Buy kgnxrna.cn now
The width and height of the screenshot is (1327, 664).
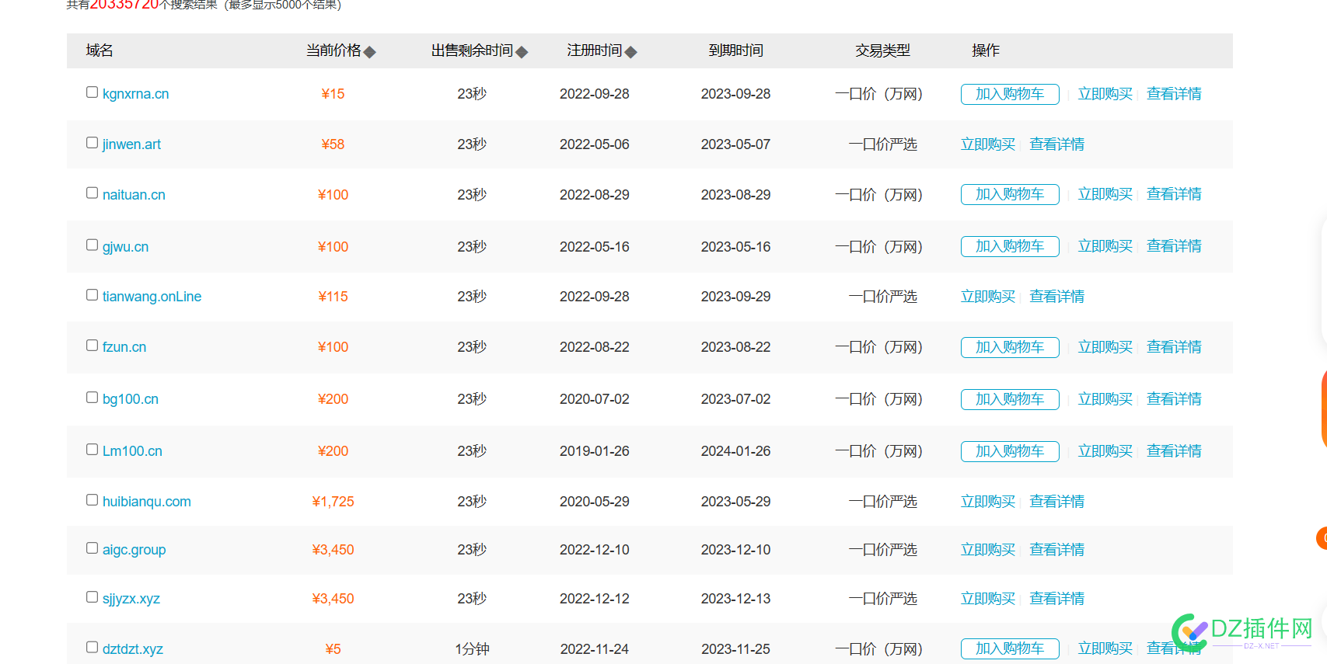tap(1105, 94)
